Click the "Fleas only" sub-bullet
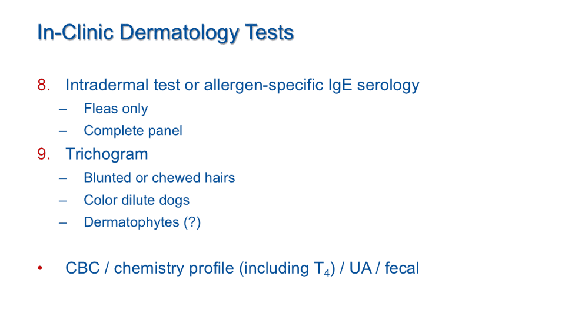The width and height of the screenshot is (565, 317). click(x=115, y=109)
